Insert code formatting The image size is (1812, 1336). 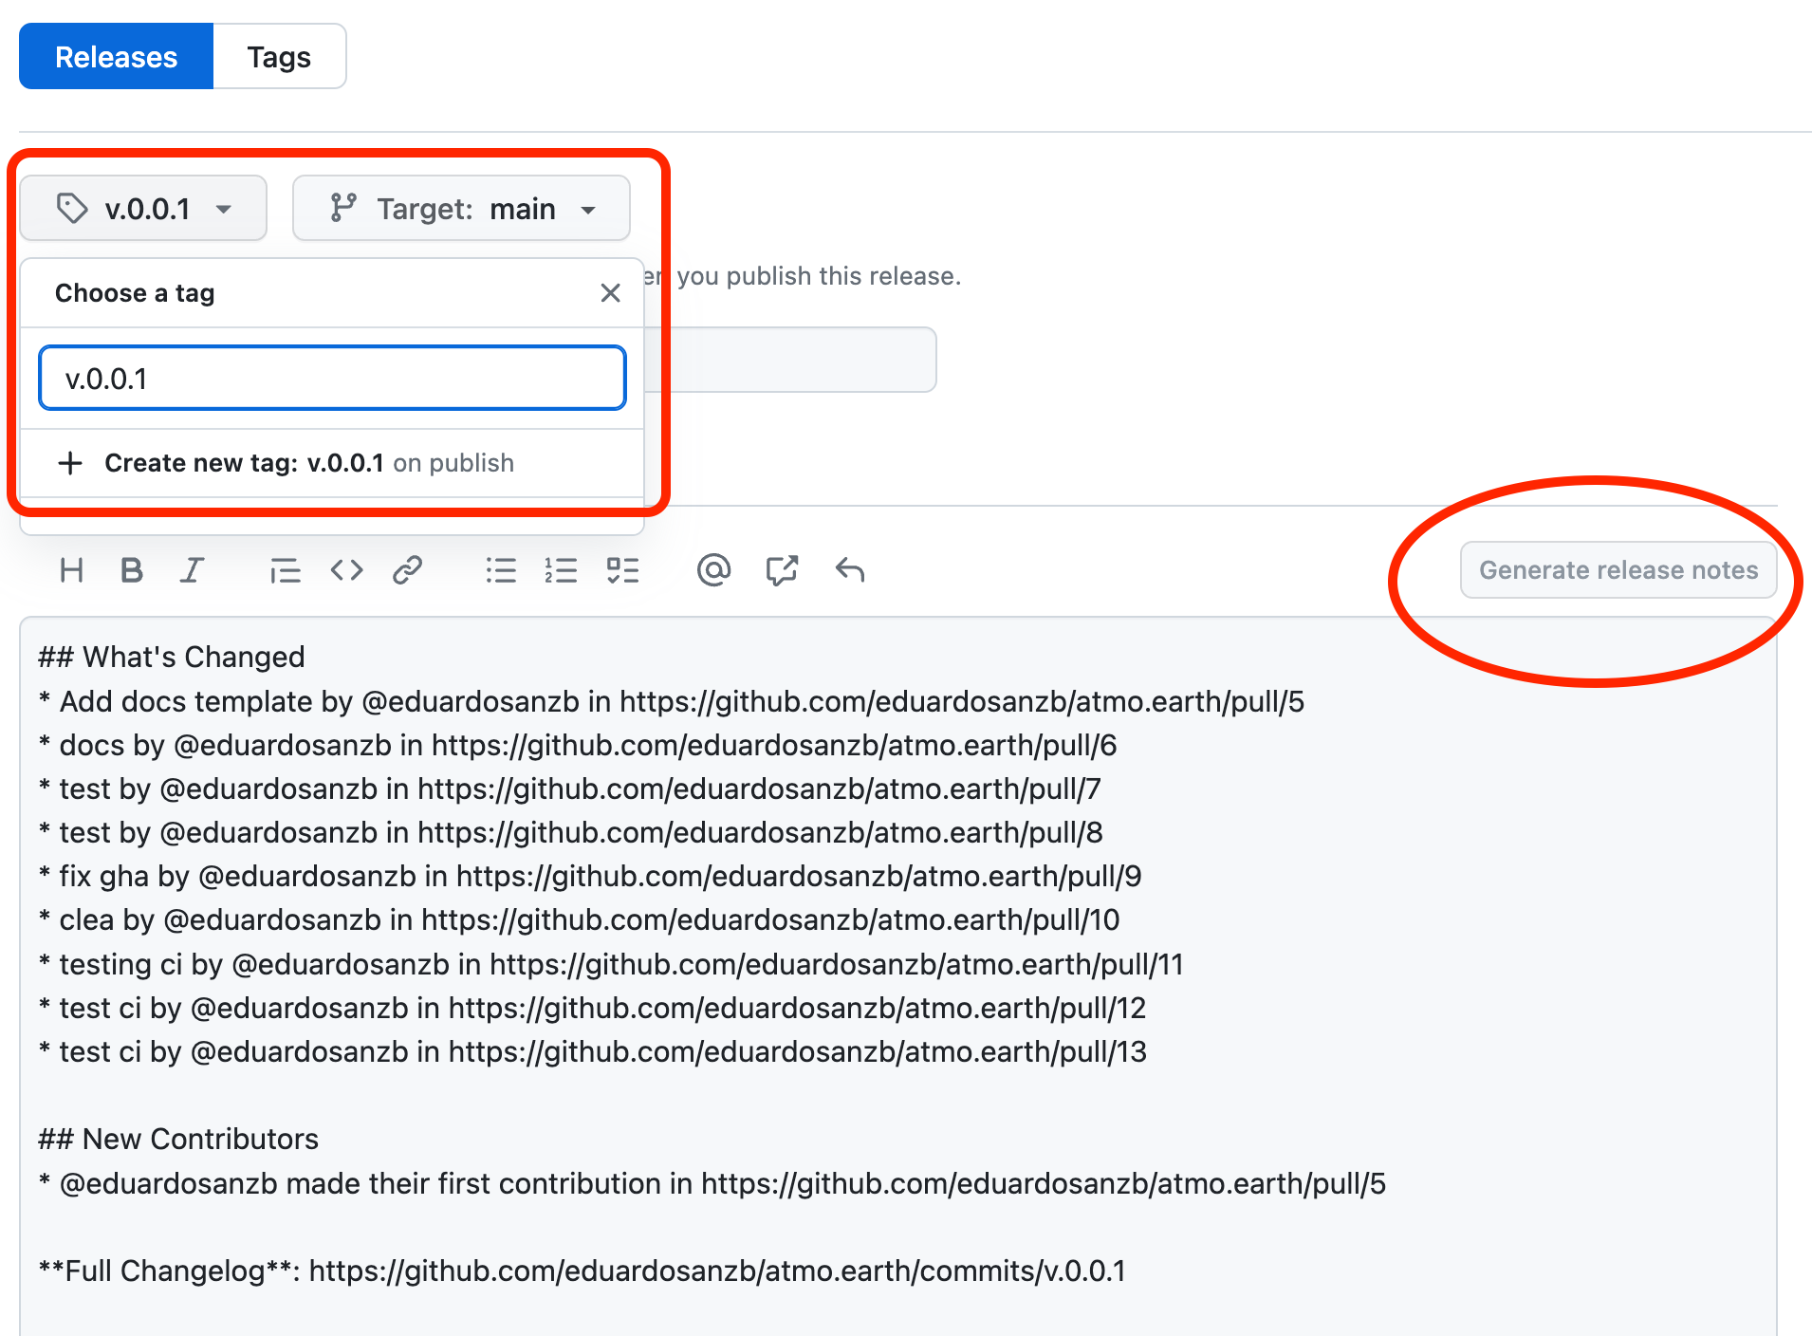pos(346,570)
